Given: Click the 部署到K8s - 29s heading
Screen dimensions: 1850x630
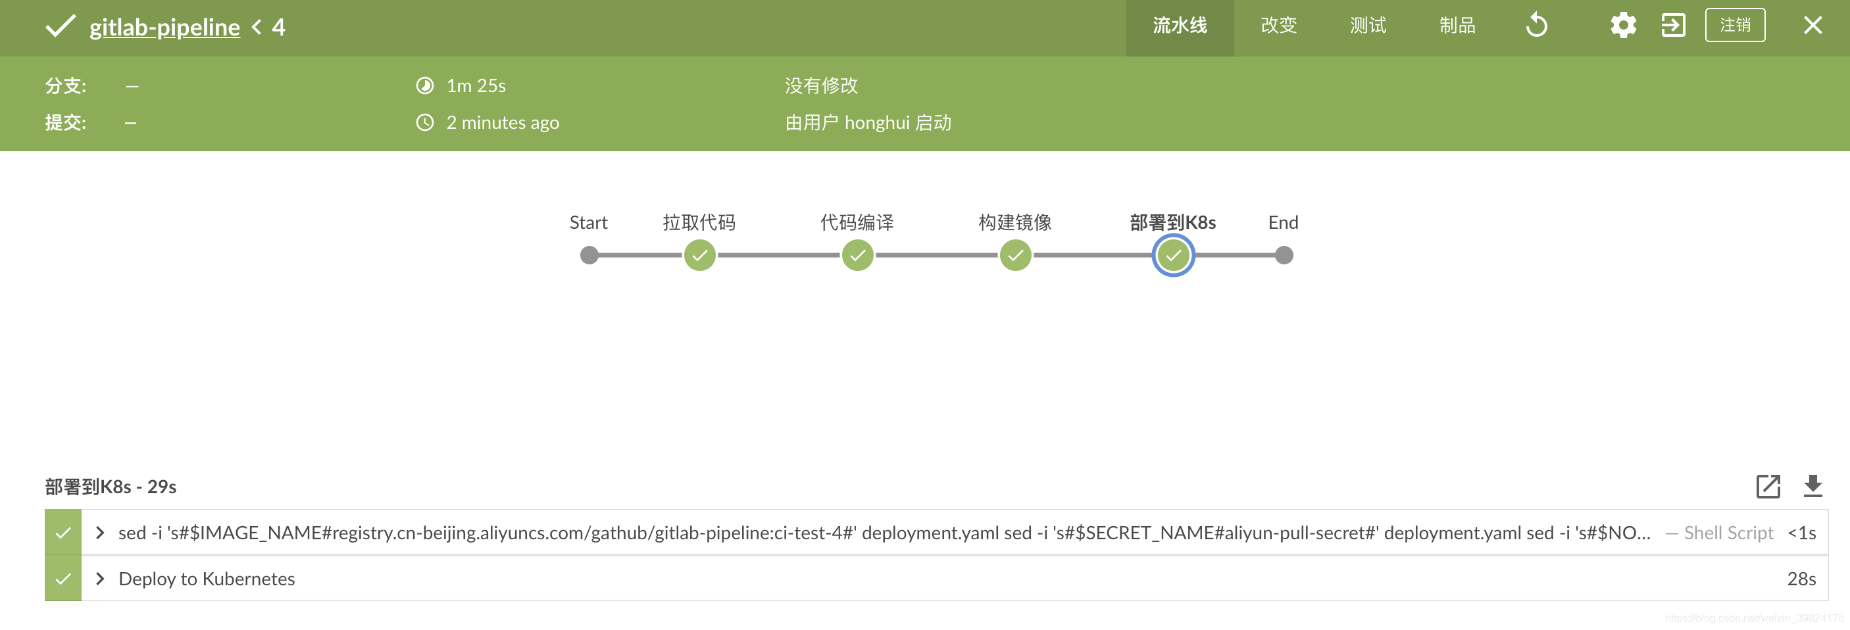Looking at the screenshot, I should [x=111, y=487].
